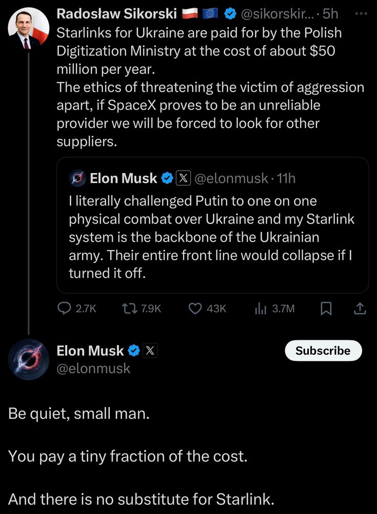
Task: Subscribe to Elon Musk
Action: pyautogui.click(x=323, y=351)
